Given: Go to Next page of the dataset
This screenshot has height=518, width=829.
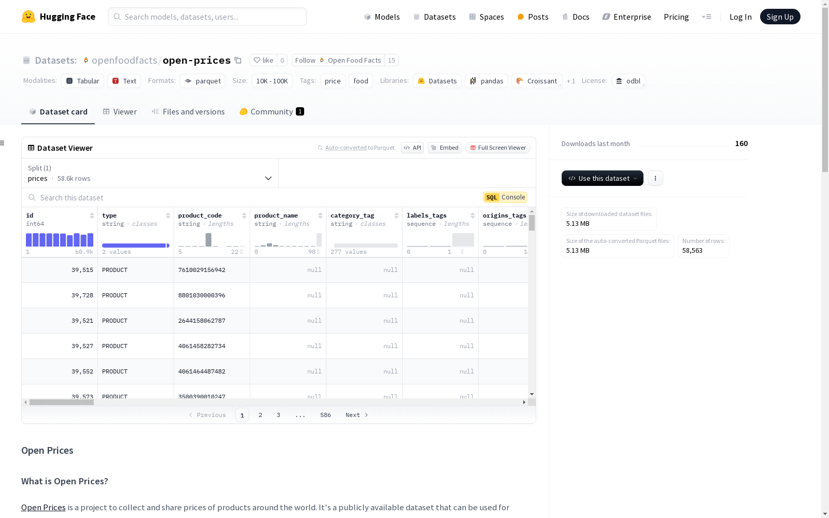Looking at the screenshot, I should click(x=357, y=415).
